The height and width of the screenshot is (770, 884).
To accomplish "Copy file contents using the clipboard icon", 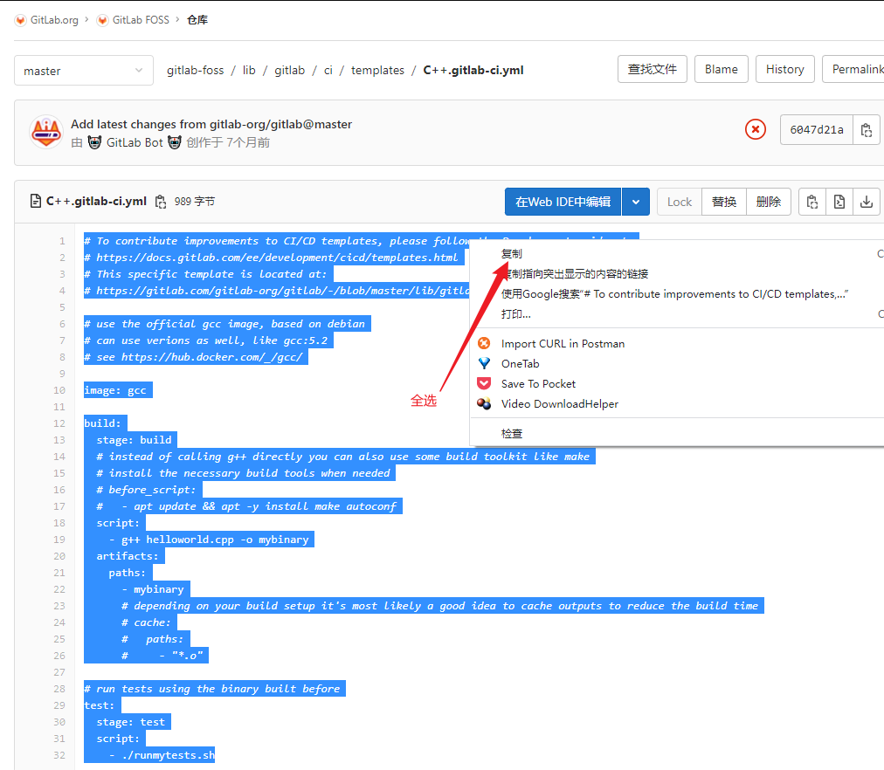I will (x=811, y=202).
